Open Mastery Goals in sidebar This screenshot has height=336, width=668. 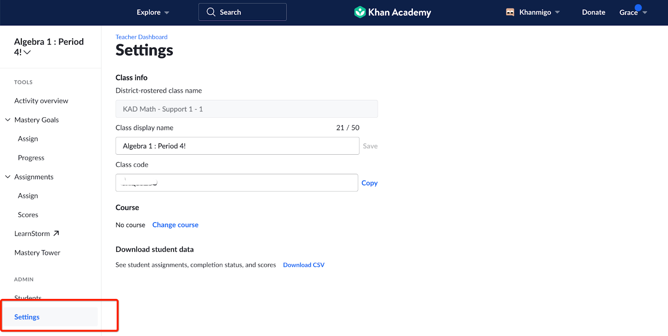(x=37, y=120)
